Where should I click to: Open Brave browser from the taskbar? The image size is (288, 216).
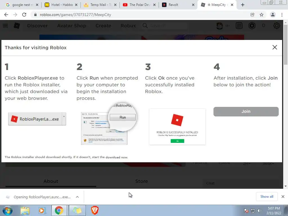[x=95, y=210]
